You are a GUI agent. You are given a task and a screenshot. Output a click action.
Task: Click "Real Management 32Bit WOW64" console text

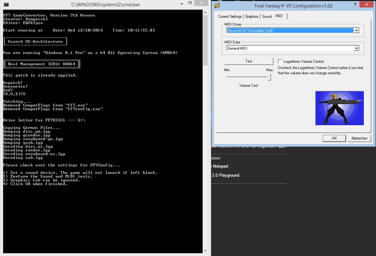click(x=41, y=64)
